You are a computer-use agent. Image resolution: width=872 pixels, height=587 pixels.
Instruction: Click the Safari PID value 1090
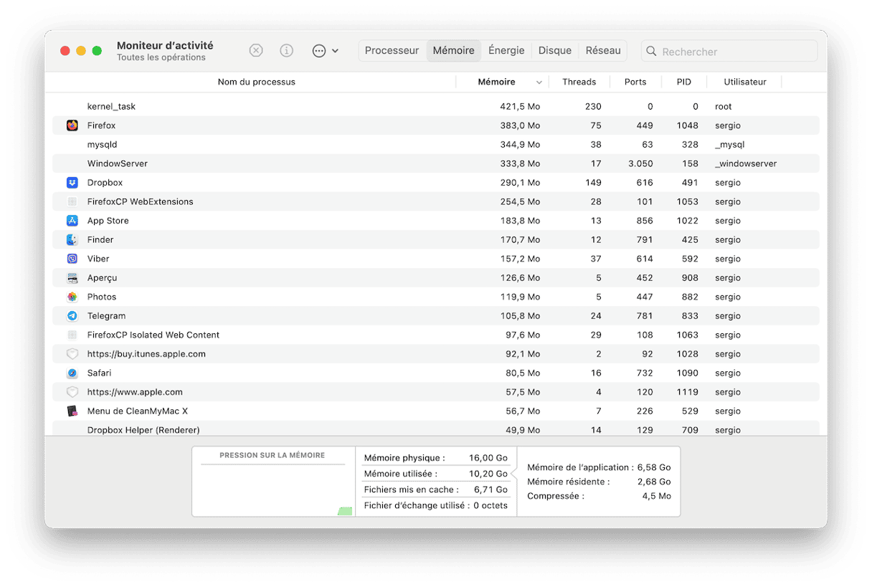(687, 373)
